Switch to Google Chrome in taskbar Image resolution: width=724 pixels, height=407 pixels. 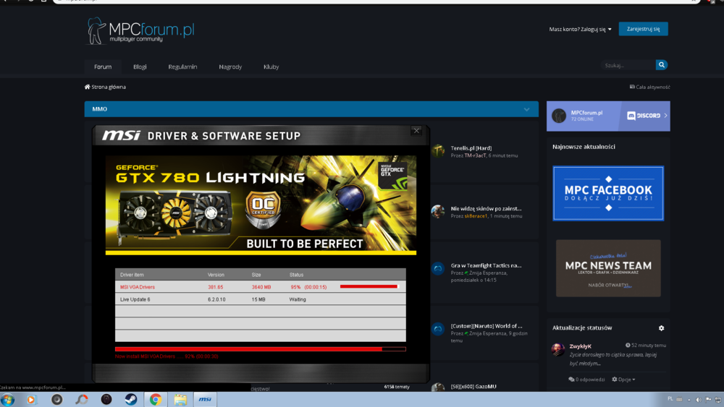coord(156,400)
